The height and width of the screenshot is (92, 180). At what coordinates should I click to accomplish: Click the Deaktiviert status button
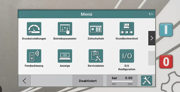pos(88,81)
